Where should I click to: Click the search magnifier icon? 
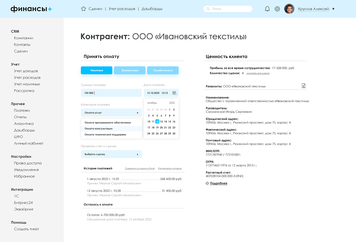click(x=208, y=9)
